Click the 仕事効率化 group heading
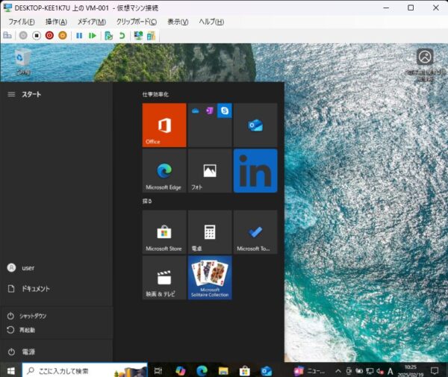 [155, 94]
